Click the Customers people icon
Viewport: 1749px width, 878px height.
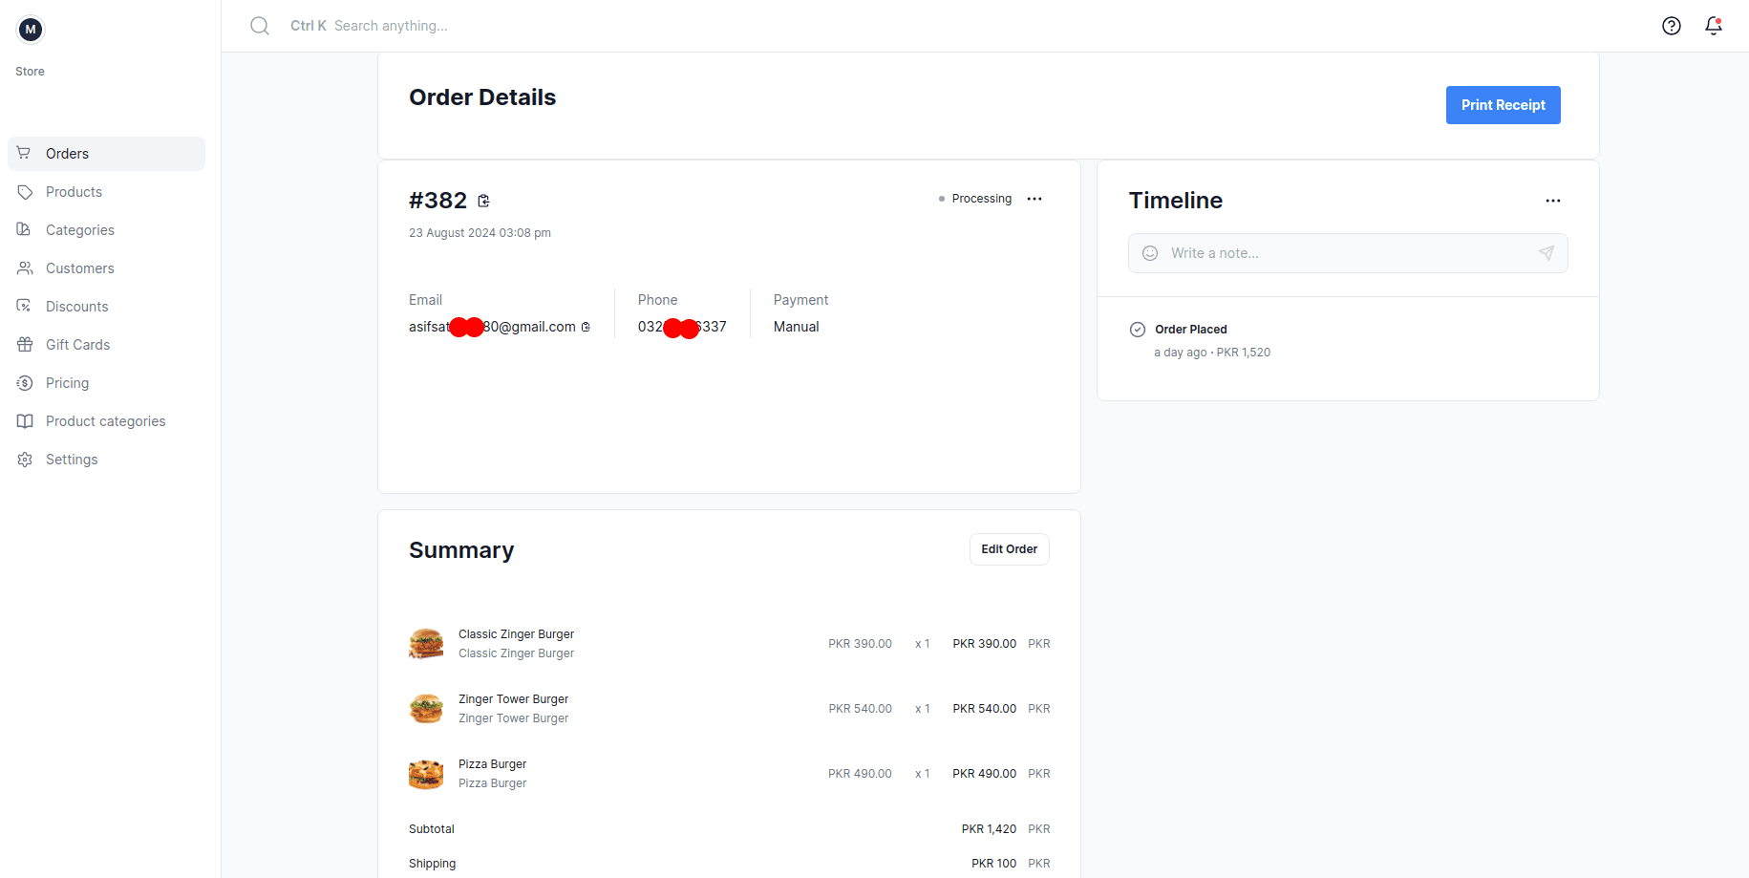tap(25, 268)
